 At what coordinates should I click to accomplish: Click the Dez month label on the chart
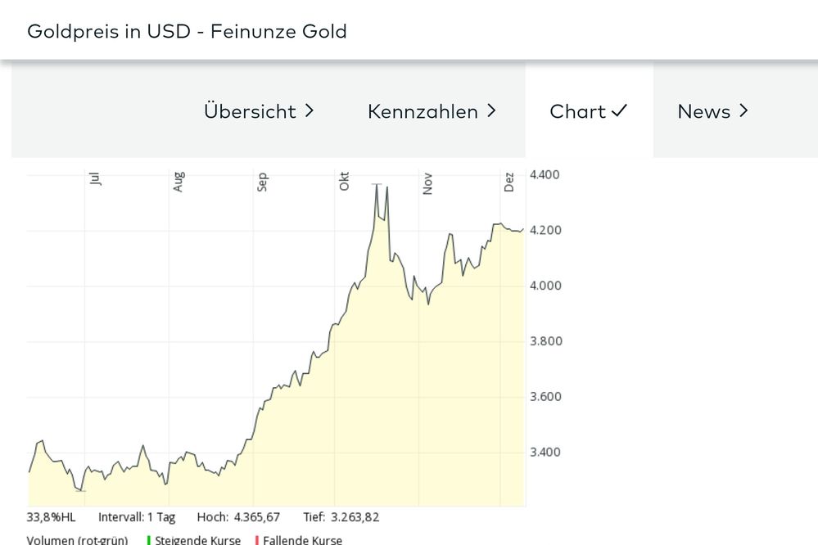pos(509,182)
